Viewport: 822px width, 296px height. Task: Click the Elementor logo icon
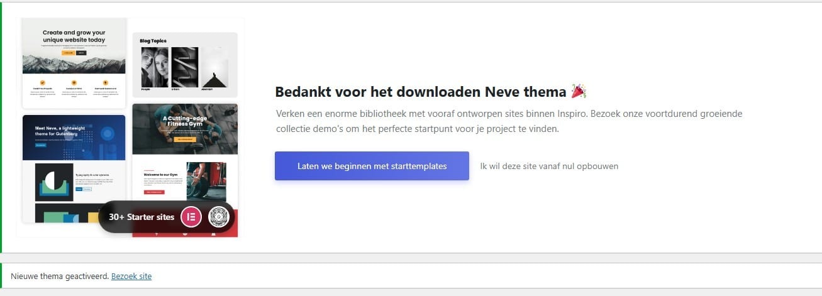pos(191,217)
